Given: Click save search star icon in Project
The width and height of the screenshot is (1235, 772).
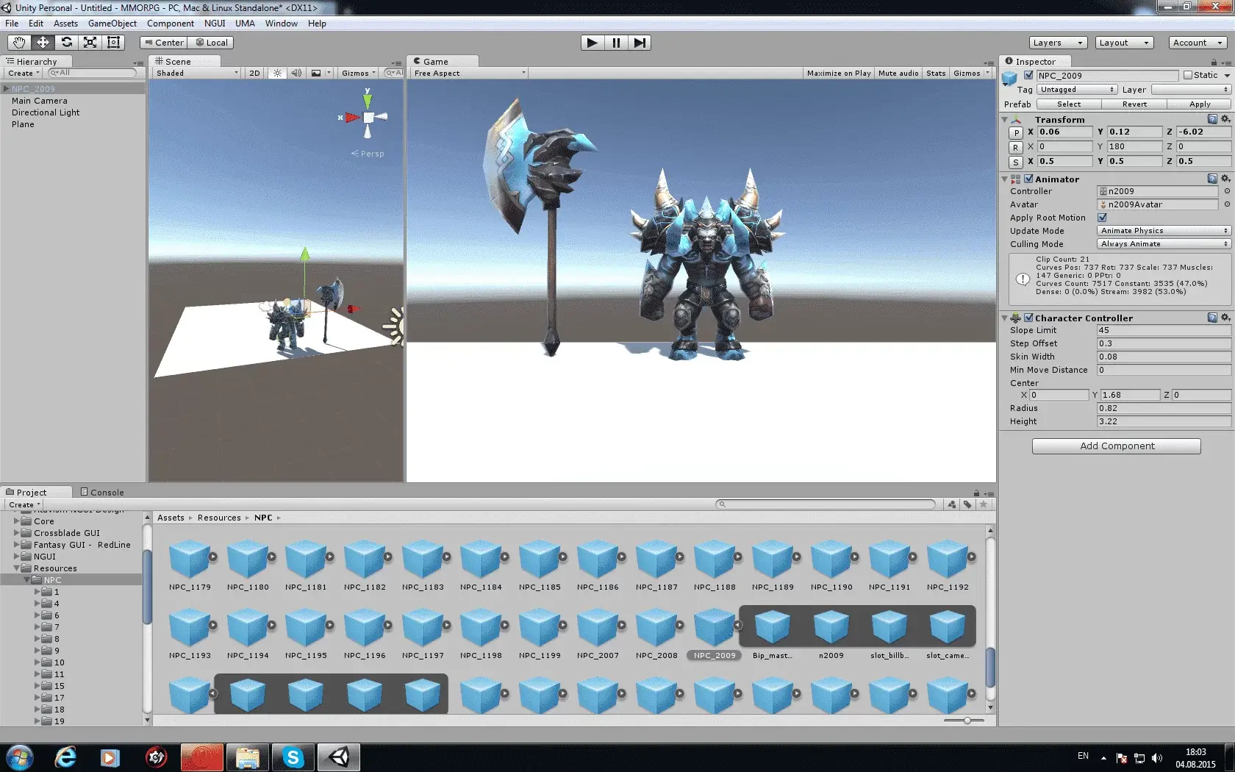Looking at the screenshot, I should point(984,504).
